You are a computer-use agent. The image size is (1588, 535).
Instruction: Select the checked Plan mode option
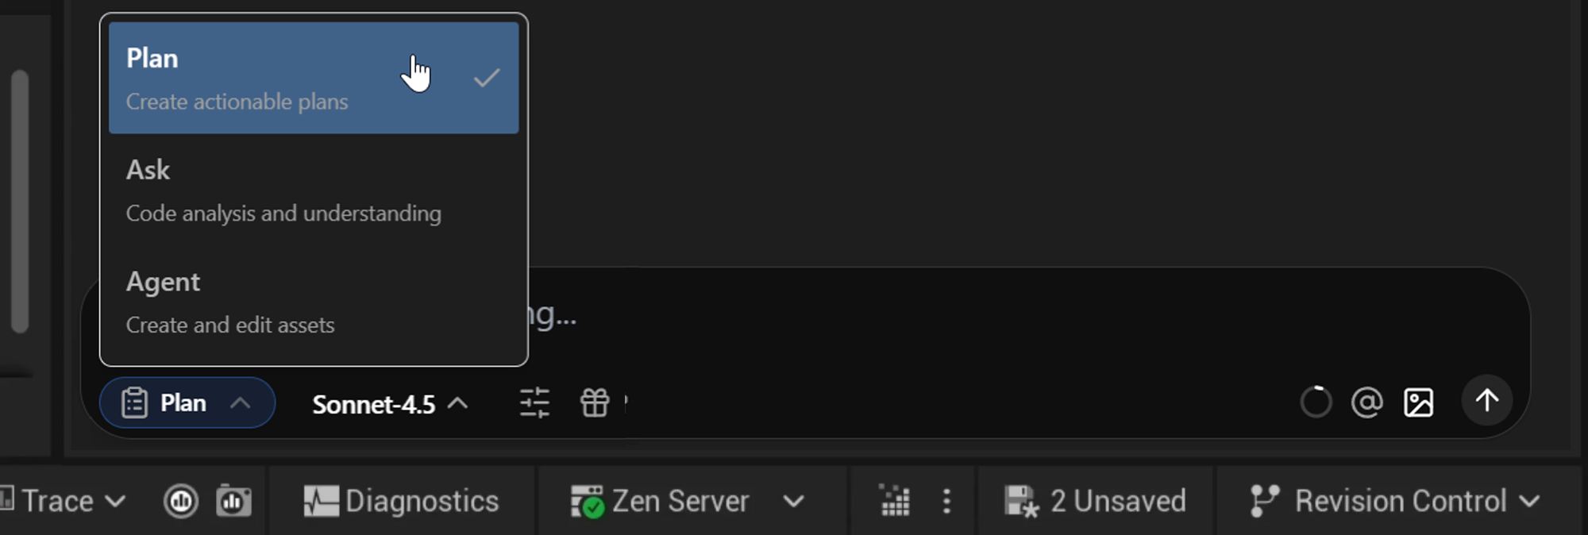(314, 78)
